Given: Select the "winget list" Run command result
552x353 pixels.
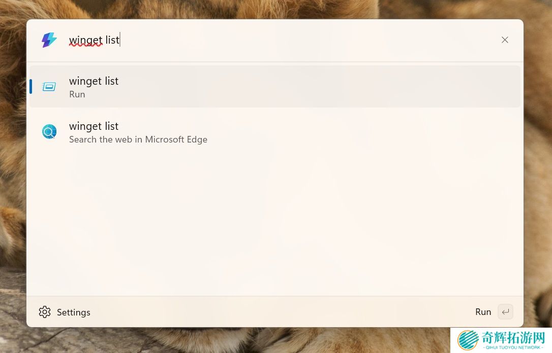Looking at the screenshot, I should 274,87.
